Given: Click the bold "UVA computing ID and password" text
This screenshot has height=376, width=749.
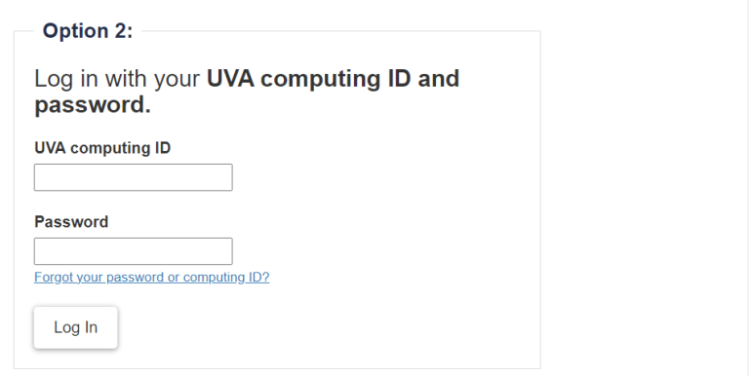Looking at the screenshot, I should (247, 92).
